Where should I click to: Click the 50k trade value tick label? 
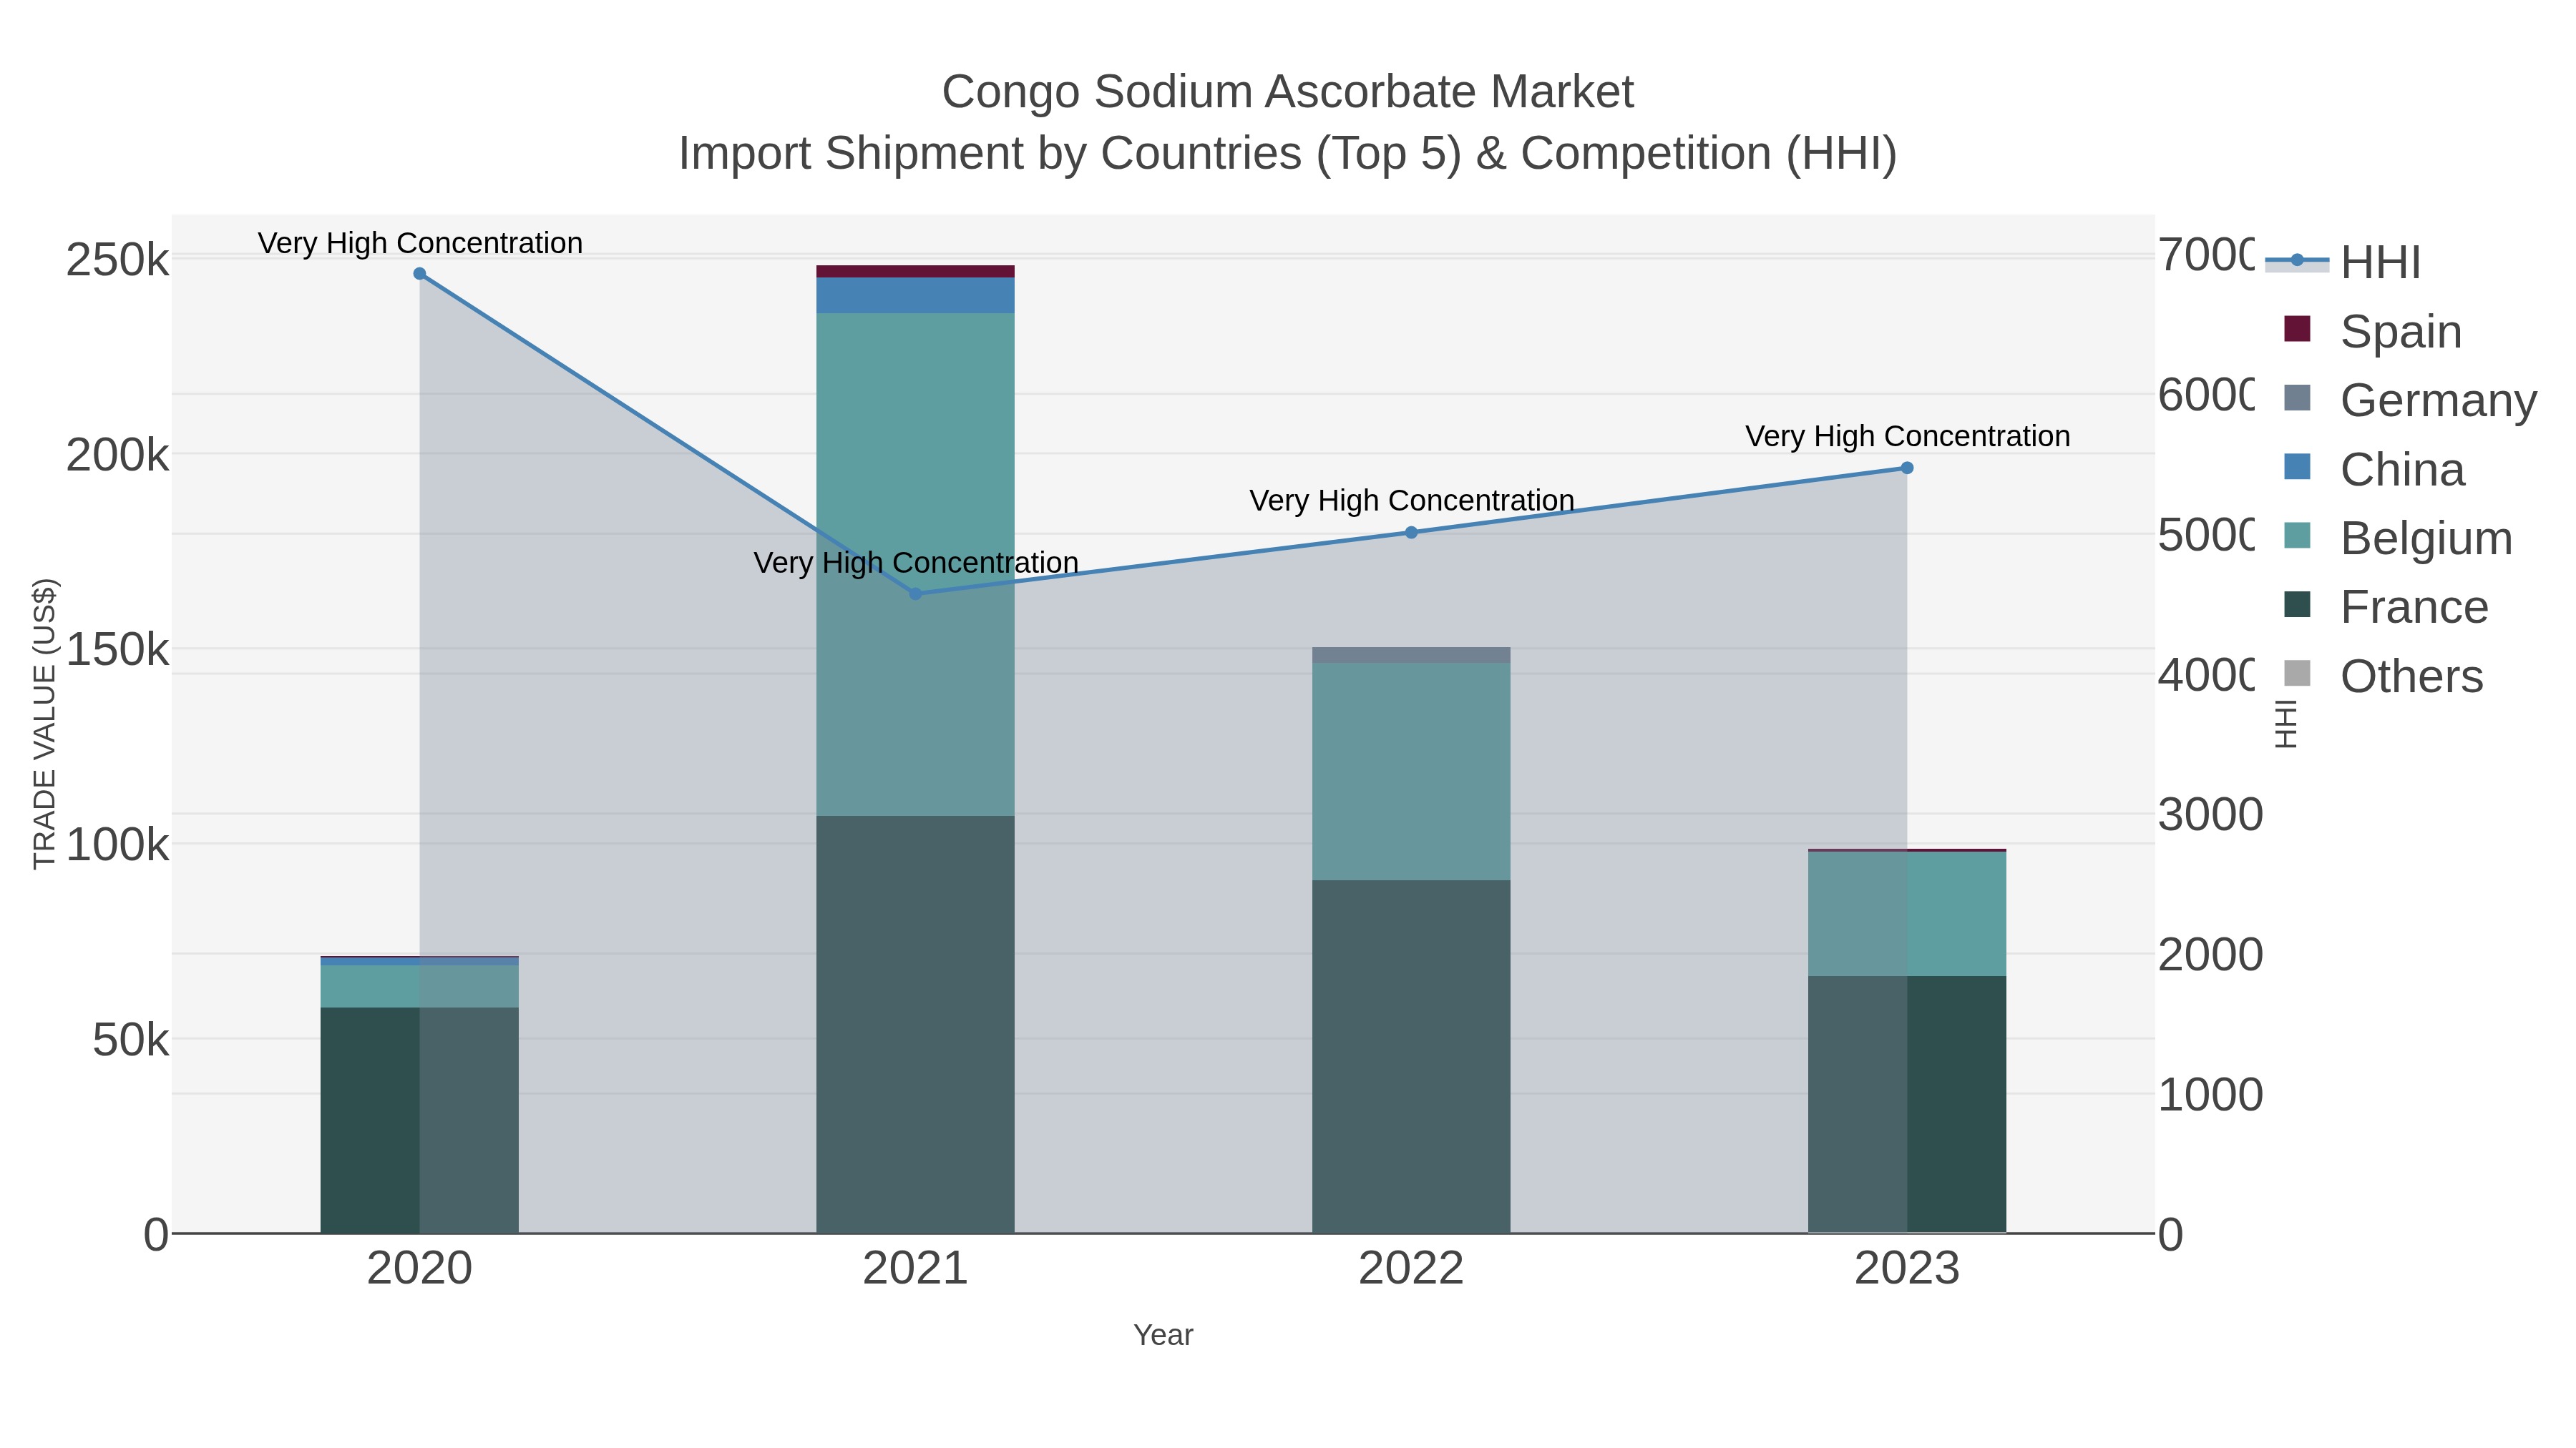tap(131, 1040)
